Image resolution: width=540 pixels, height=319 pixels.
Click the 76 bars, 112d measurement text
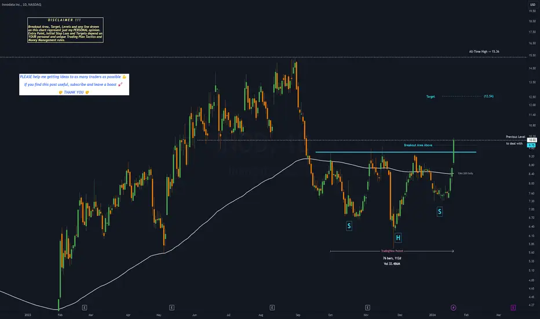pyautogui.click(x=392, y=258)
